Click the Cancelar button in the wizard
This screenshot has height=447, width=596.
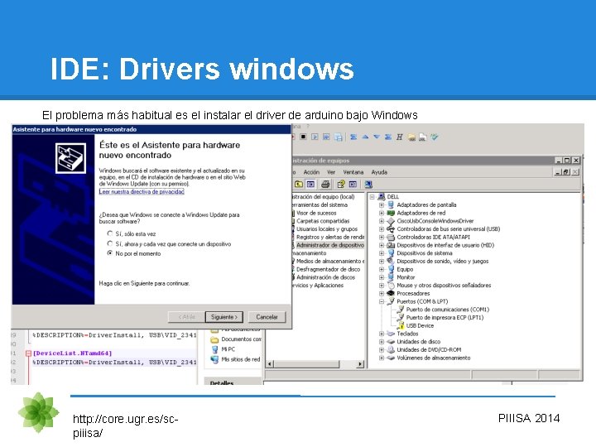pyautogui.click(x=267, y=317)
